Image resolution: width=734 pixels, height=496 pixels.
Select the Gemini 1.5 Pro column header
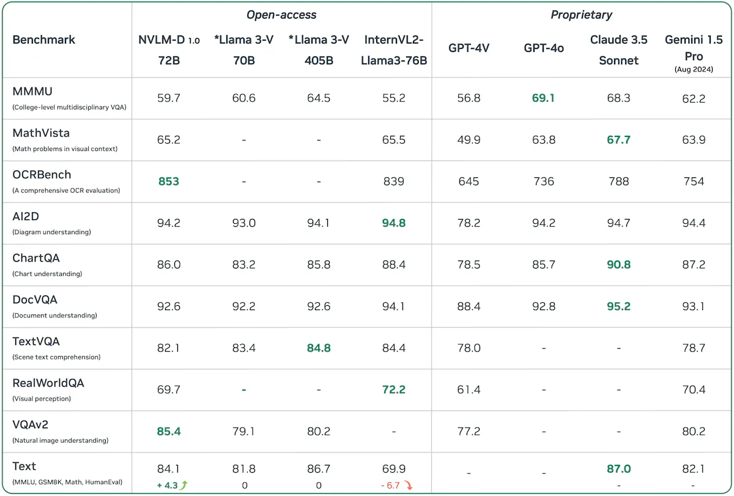click(x=694, y=54)
